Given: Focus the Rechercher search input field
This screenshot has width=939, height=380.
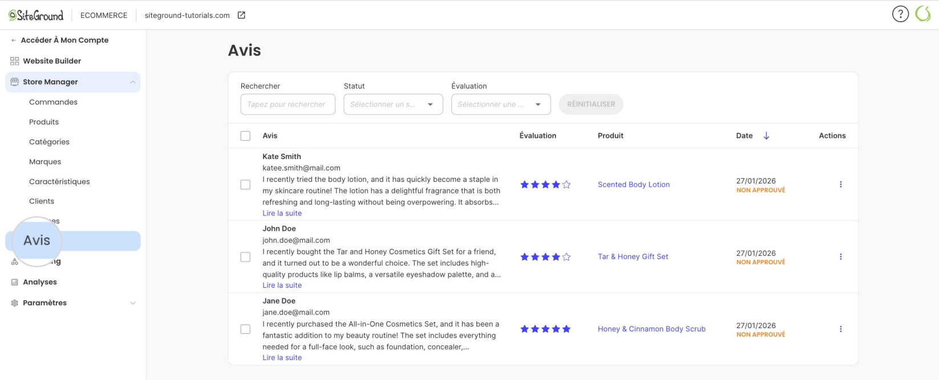Looking at the screenshot, I should [x=288, y=104].
